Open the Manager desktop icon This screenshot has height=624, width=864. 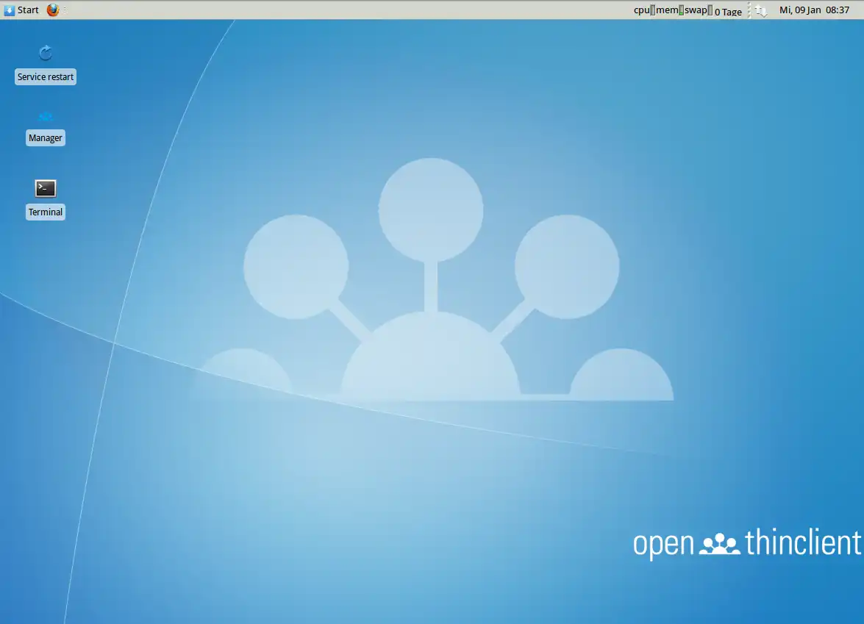point(46,117)
